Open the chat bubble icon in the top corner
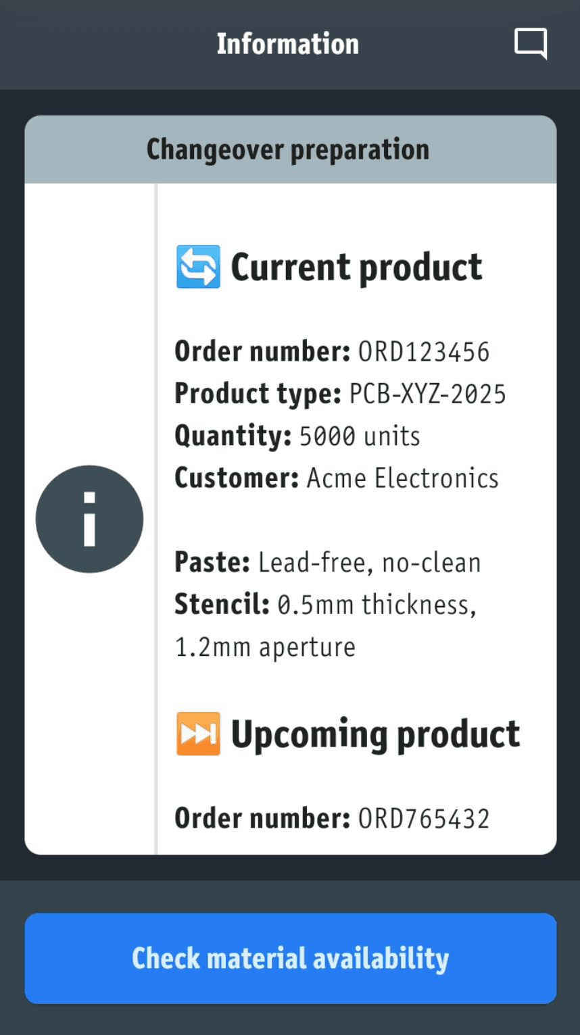 tap(531, 43)
